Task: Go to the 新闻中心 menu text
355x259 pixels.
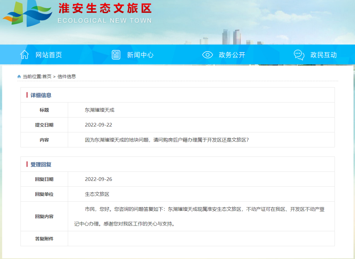Action: coord(140,55)
